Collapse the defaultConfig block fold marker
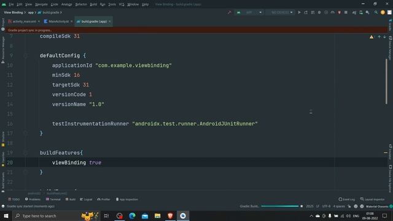 pos(26,56)
